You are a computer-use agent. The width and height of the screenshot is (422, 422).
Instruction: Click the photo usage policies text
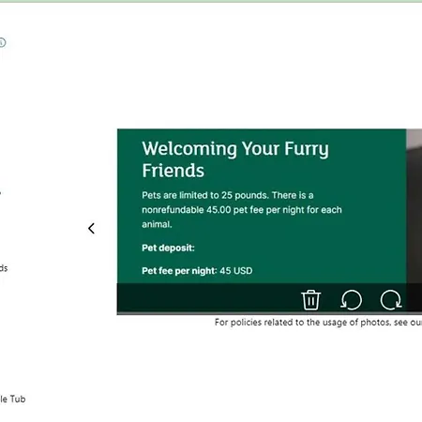point(318,323)
